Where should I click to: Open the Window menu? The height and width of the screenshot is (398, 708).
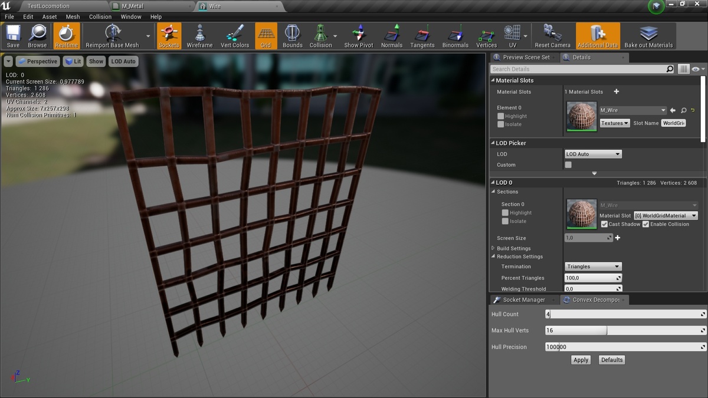(x=131, y=17)
